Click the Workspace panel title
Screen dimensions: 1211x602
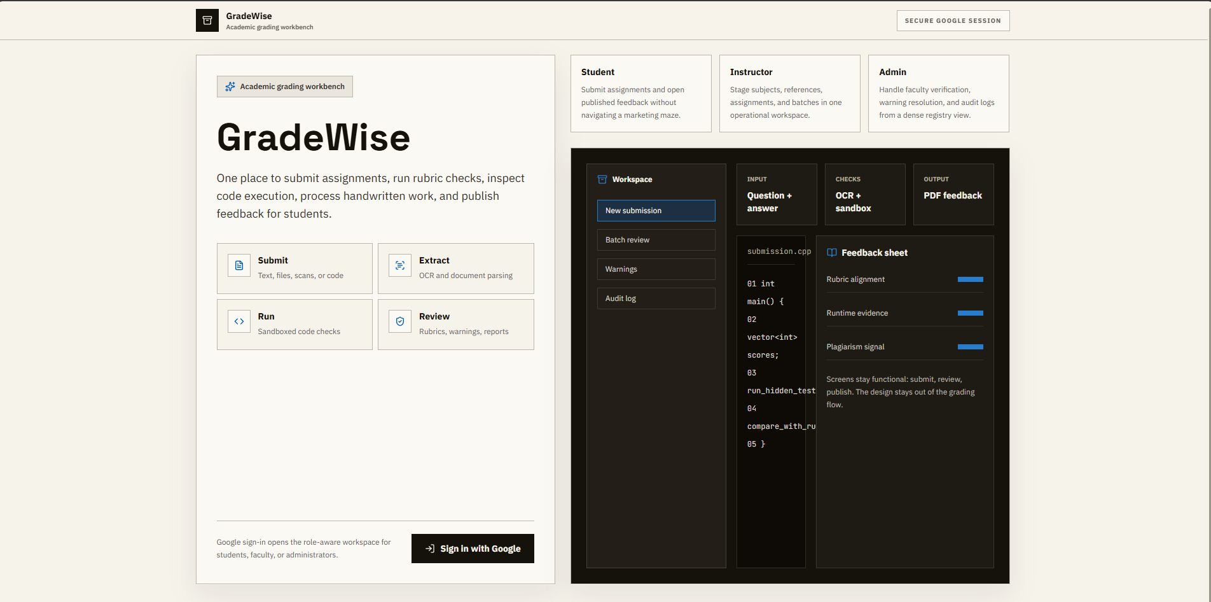(632, 179)
